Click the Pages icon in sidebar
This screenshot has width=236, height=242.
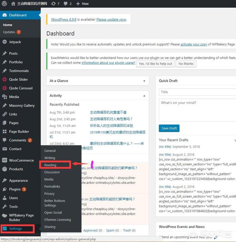click(x=5, y=123)
